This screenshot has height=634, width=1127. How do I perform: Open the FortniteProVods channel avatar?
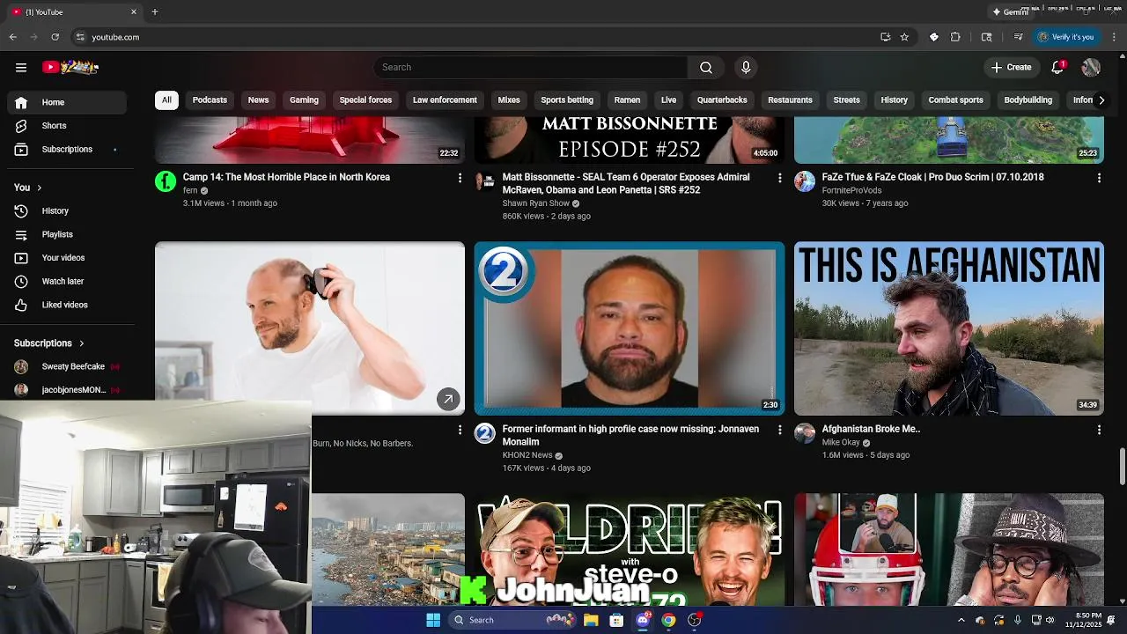coord(805,182)
